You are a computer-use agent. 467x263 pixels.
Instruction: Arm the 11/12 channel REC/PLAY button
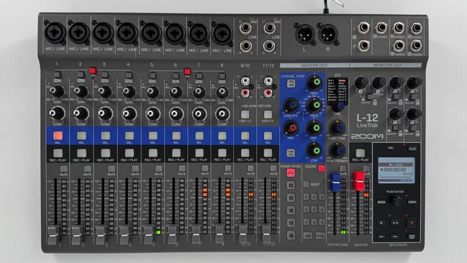coord(268,153)
